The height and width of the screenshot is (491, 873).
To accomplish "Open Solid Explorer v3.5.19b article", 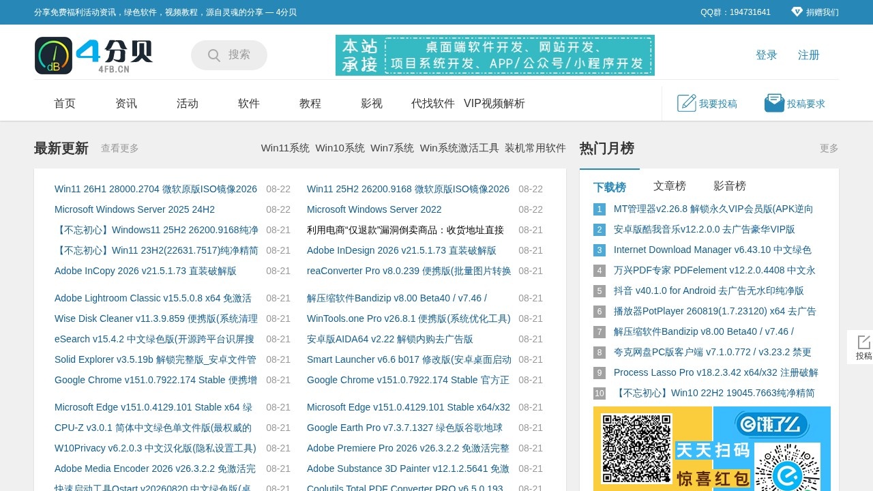I will [156, 359].
